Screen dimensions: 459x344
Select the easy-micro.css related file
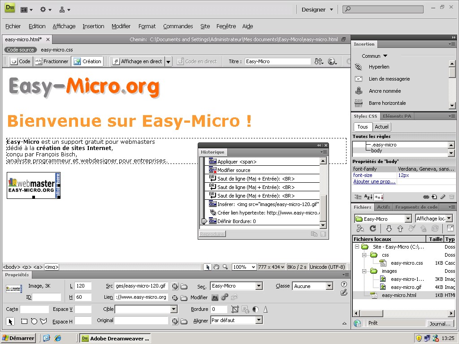[x=57, y=50]
